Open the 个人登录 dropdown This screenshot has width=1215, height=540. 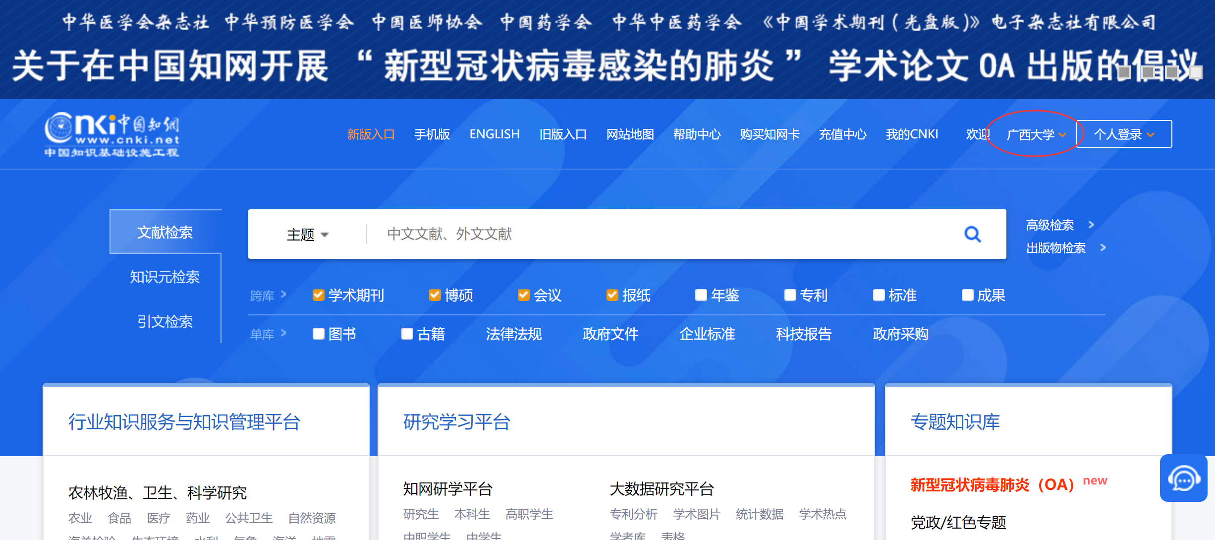(1124, 134)
